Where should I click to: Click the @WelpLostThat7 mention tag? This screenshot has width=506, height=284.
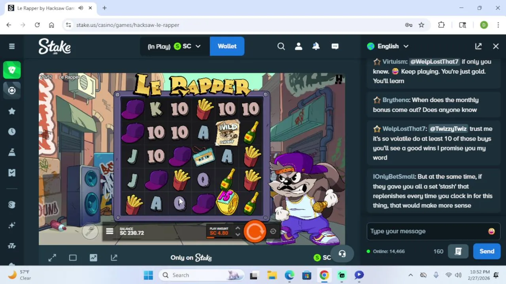tap(434, 62)
